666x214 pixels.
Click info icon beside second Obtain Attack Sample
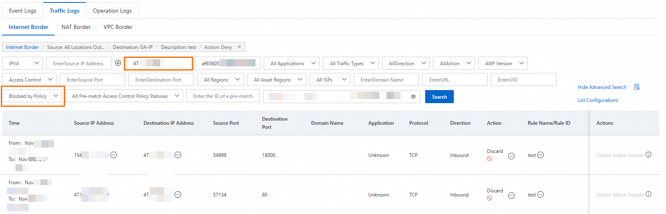648,194
